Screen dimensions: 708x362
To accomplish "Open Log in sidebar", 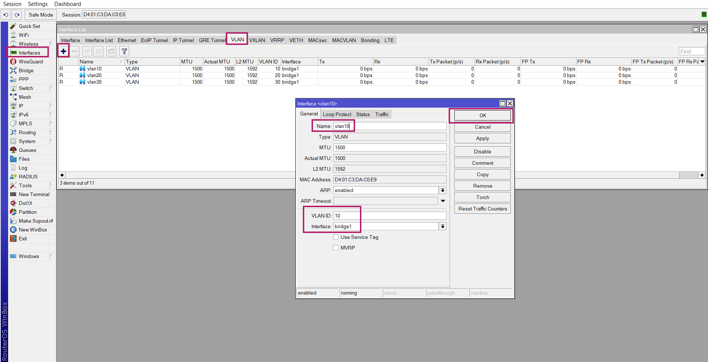I will (23, 168).
